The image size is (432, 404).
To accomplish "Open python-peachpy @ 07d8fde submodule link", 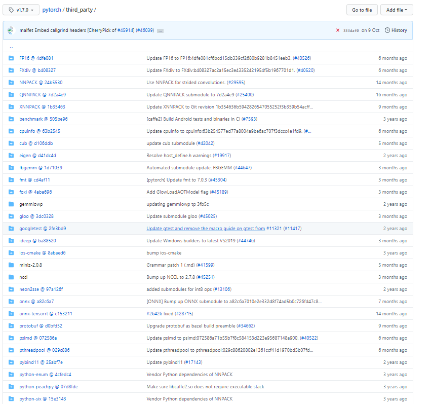I will pos(49,387).
